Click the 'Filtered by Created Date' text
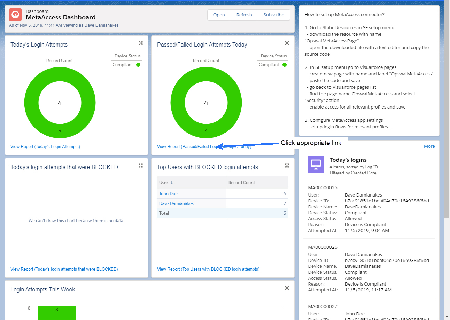This screenshot has height=320, width=450. [353, 173]
